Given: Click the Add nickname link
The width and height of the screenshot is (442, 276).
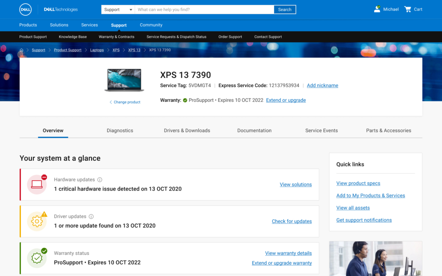Looking at the screenshot, I should tap(322, 85).
